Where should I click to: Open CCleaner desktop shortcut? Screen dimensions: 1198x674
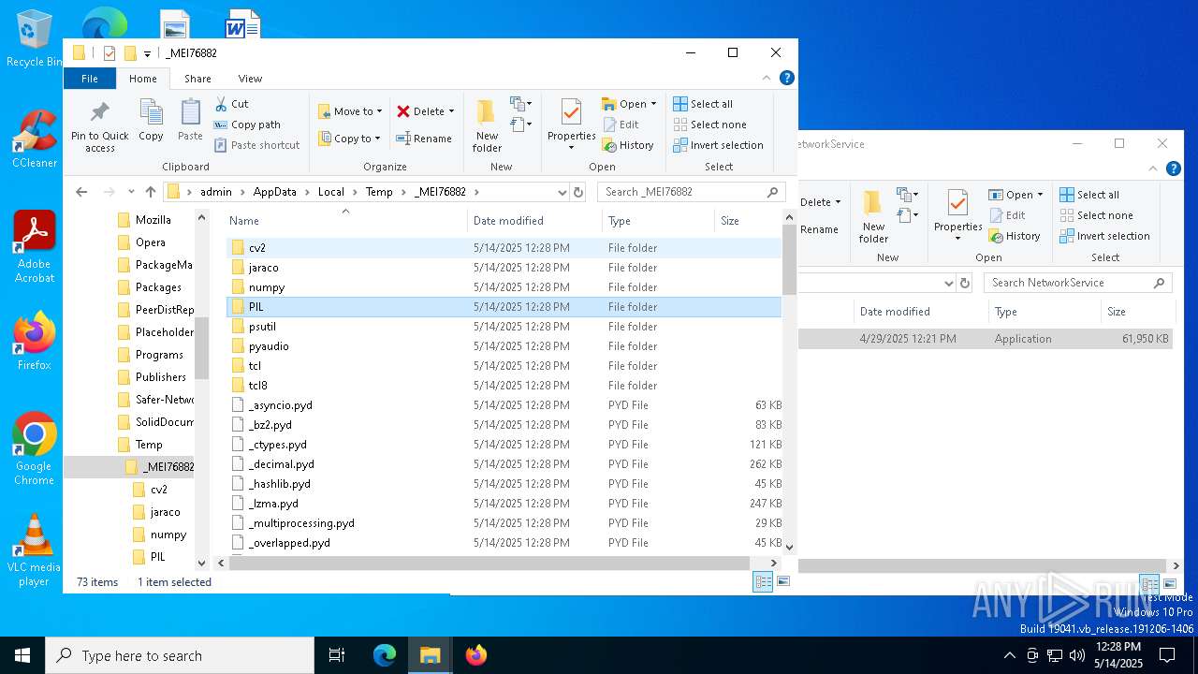point(35,139)
